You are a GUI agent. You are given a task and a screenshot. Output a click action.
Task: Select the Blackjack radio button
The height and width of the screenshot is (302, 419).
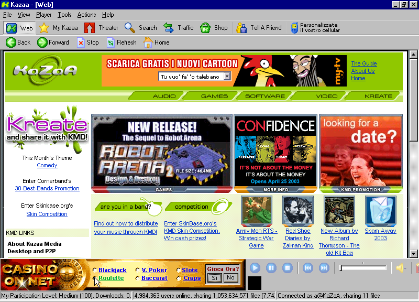coord(95,270)
